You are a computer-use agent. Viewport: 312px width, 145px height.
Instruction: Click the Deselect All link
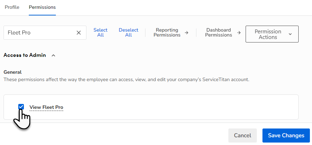click(x=129, y=32)
